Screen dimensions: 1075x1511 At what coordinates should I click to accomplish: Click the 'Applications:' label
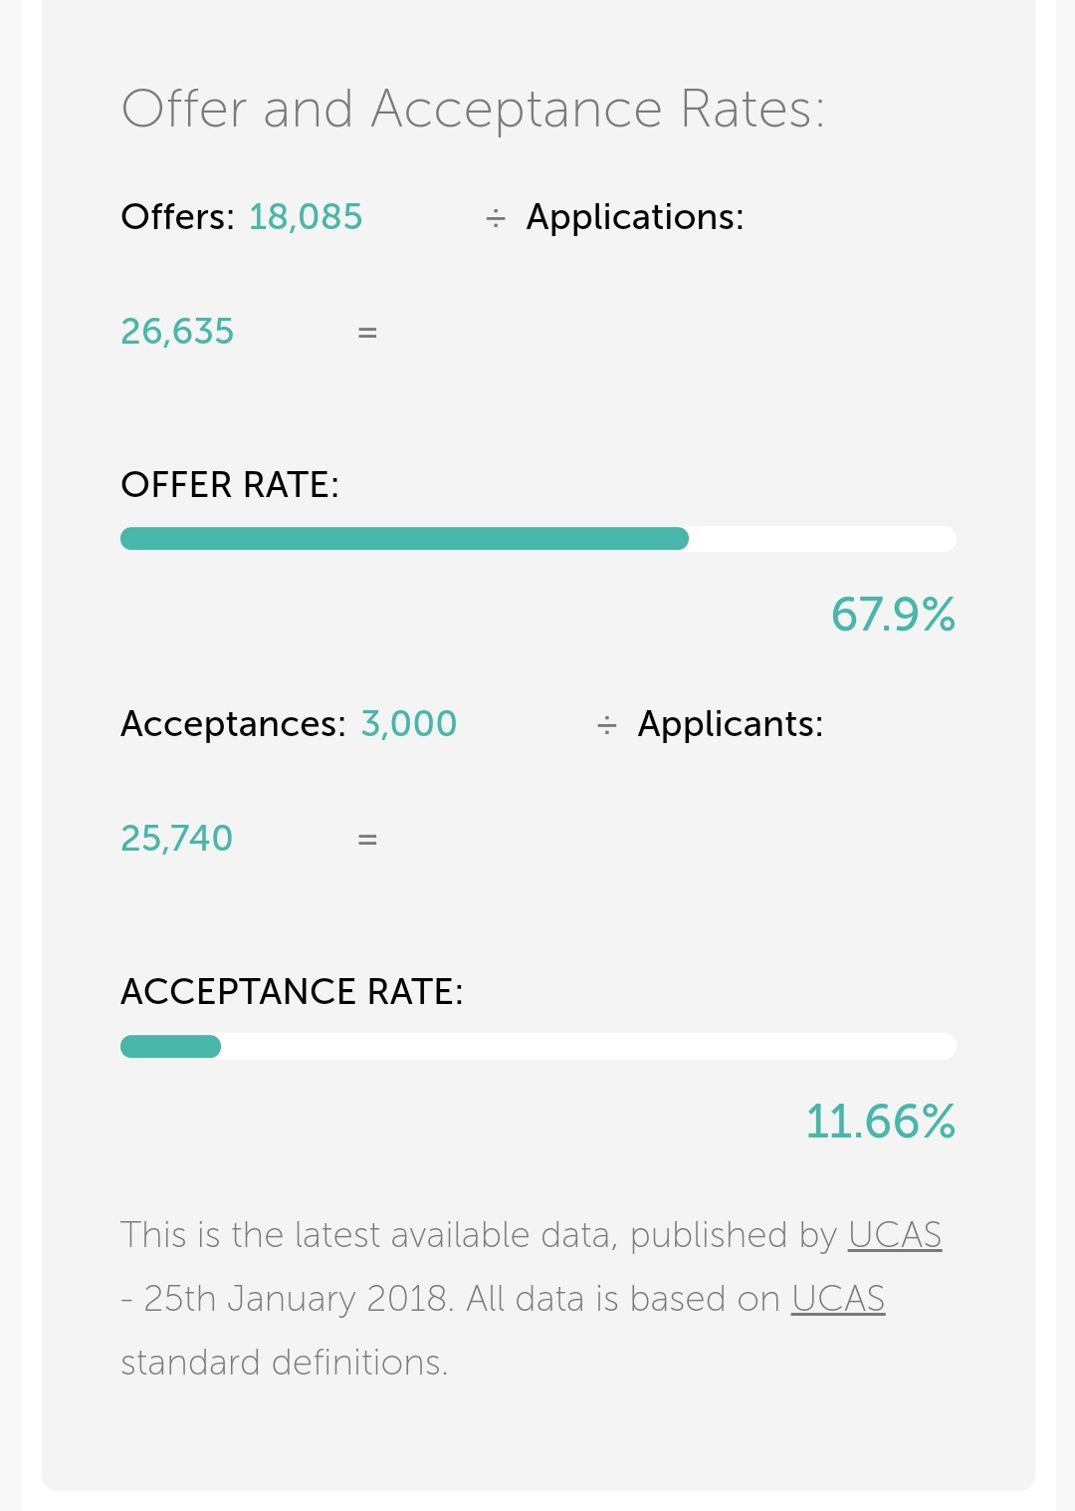pyautogui.click(x=635, y=217)
